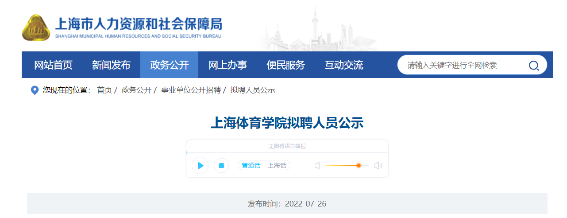
Task: Go to 拟聘人员公示 breadcrumb link
Action: (x=253, y=90)
